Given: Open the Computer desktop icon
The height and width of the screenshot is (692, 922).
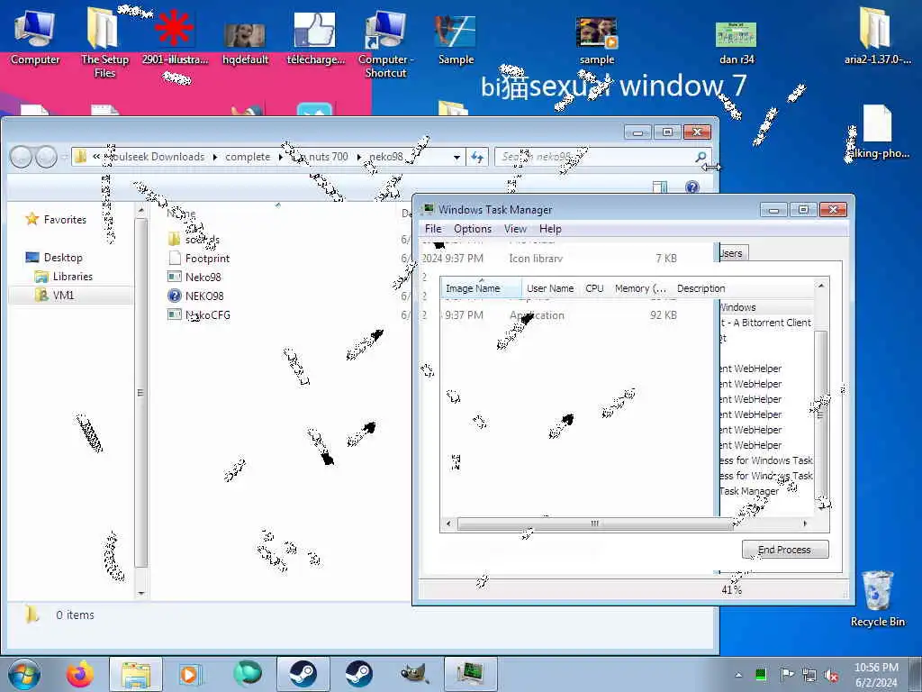Looking at the screenshot, I should tap(35, 35).
